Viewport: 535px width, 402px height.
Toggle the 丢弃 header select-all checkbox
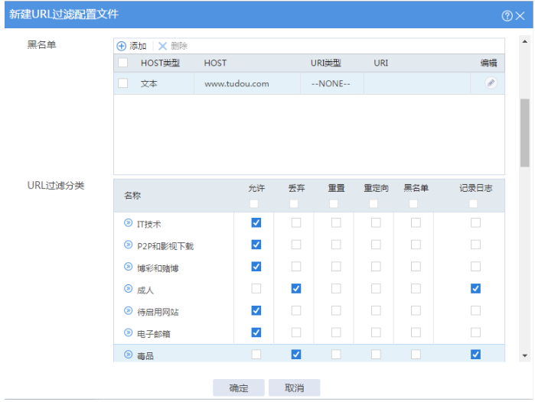(x=294, y=204)
